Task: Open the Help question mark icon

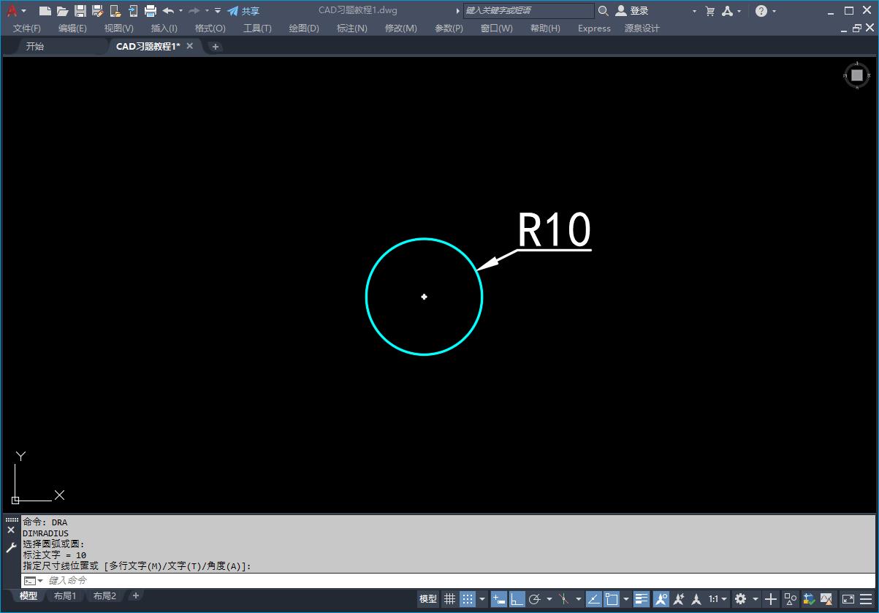Action: click(761, 11)
